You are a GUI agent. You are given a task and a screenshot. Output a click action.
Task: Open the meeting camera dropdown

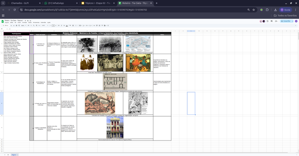click(x=276, y=21)
